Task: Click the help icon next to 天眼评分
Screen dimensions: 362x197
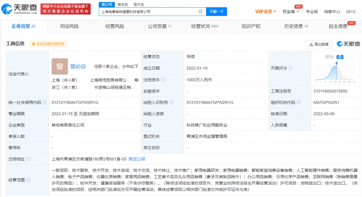Action: coord(291,68)
